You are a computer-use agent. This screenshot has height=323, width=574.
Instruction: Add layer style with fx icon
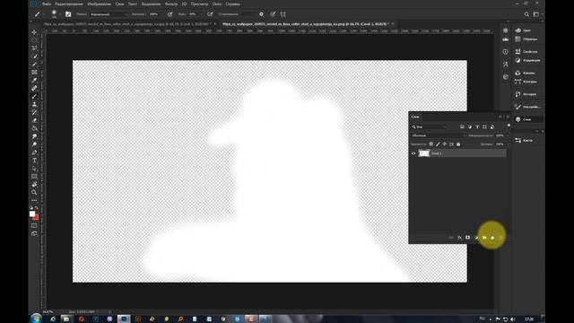click(x=459, y=238)
